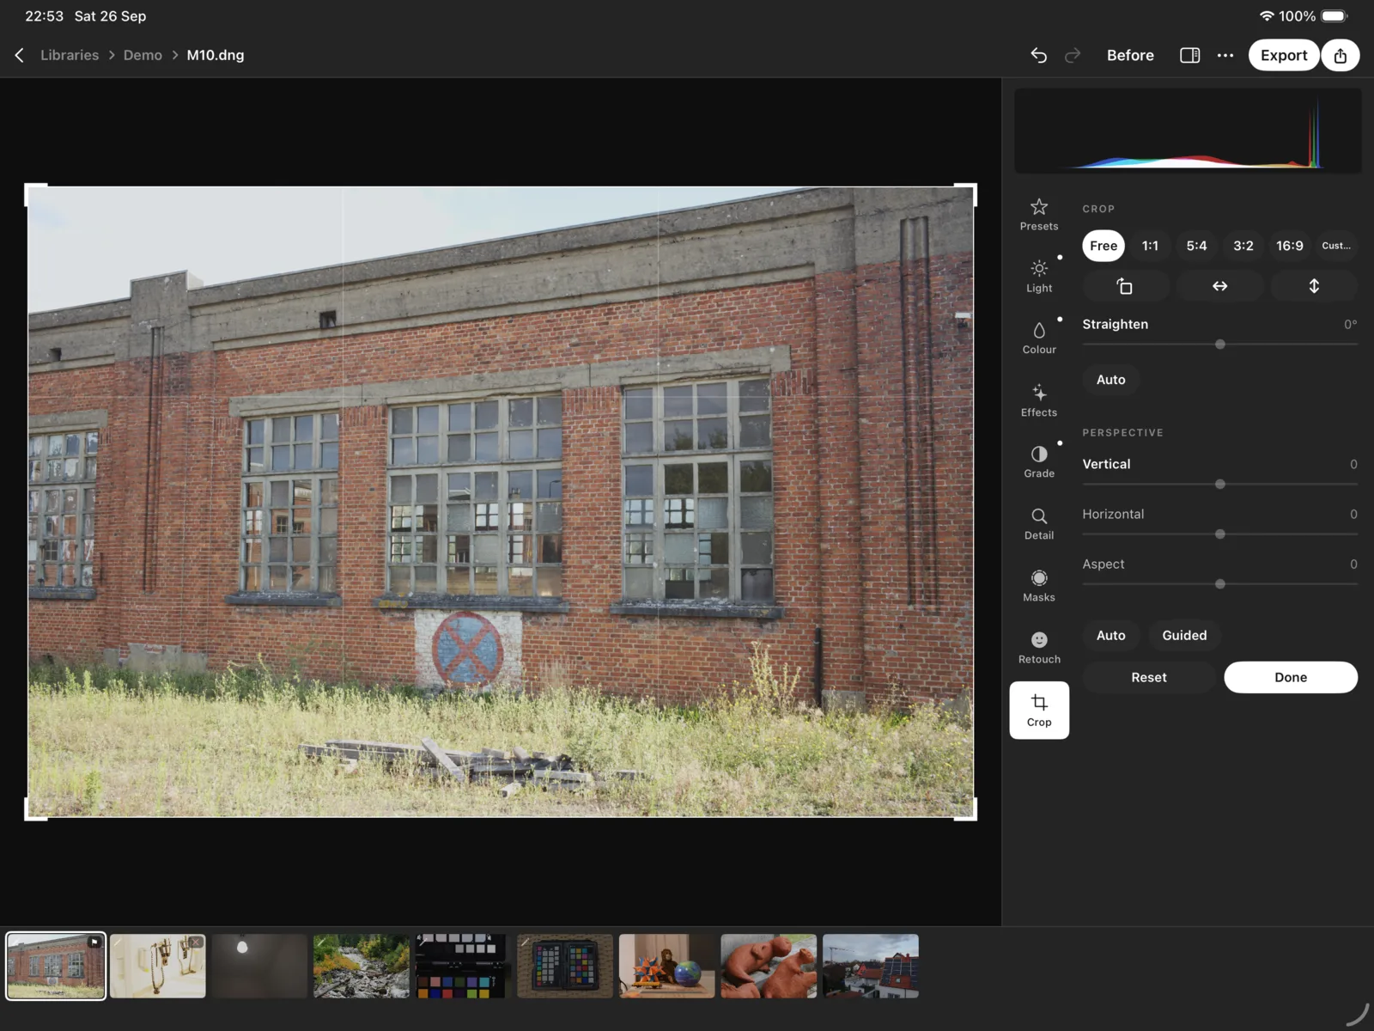Image resolution: width=1374 pixels, height=1031 pixels.
Task: Toggle the side-by-side compare view
Action: click(x=1189, y=55)
